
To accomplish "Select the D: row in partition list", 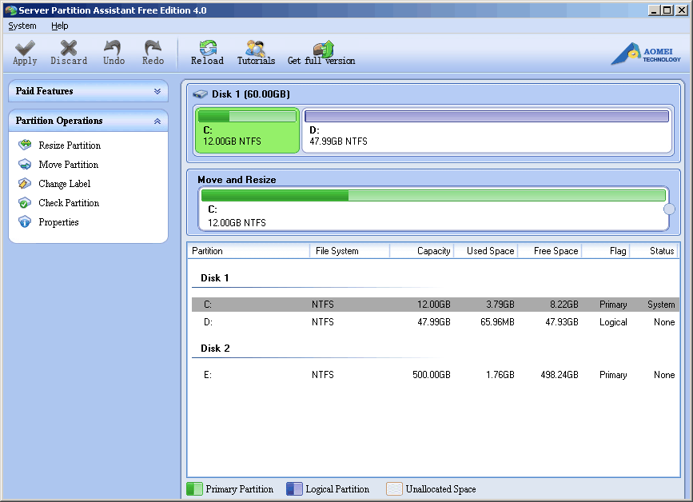I will click(x=436, y=321).
